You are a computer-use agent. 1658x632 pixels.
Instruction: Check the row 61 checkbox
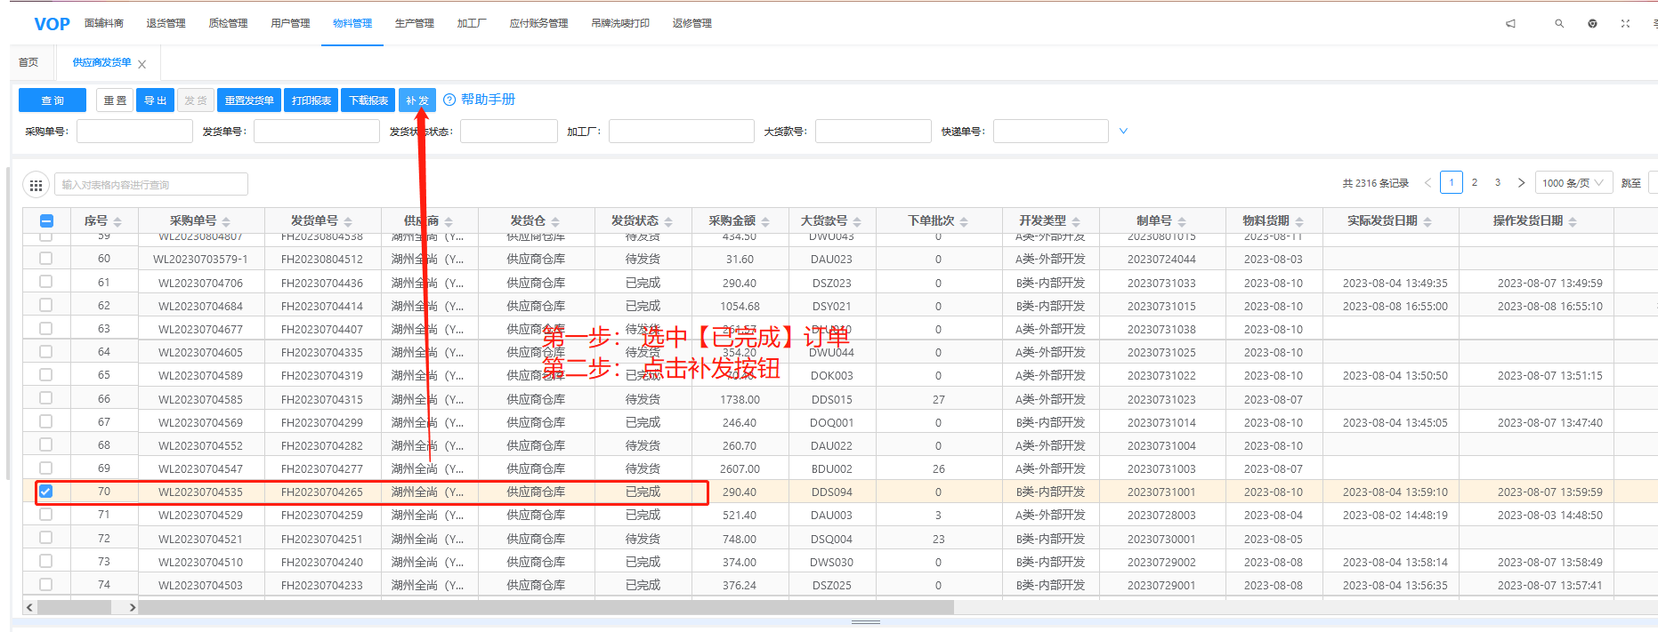[x=46, y=283]
